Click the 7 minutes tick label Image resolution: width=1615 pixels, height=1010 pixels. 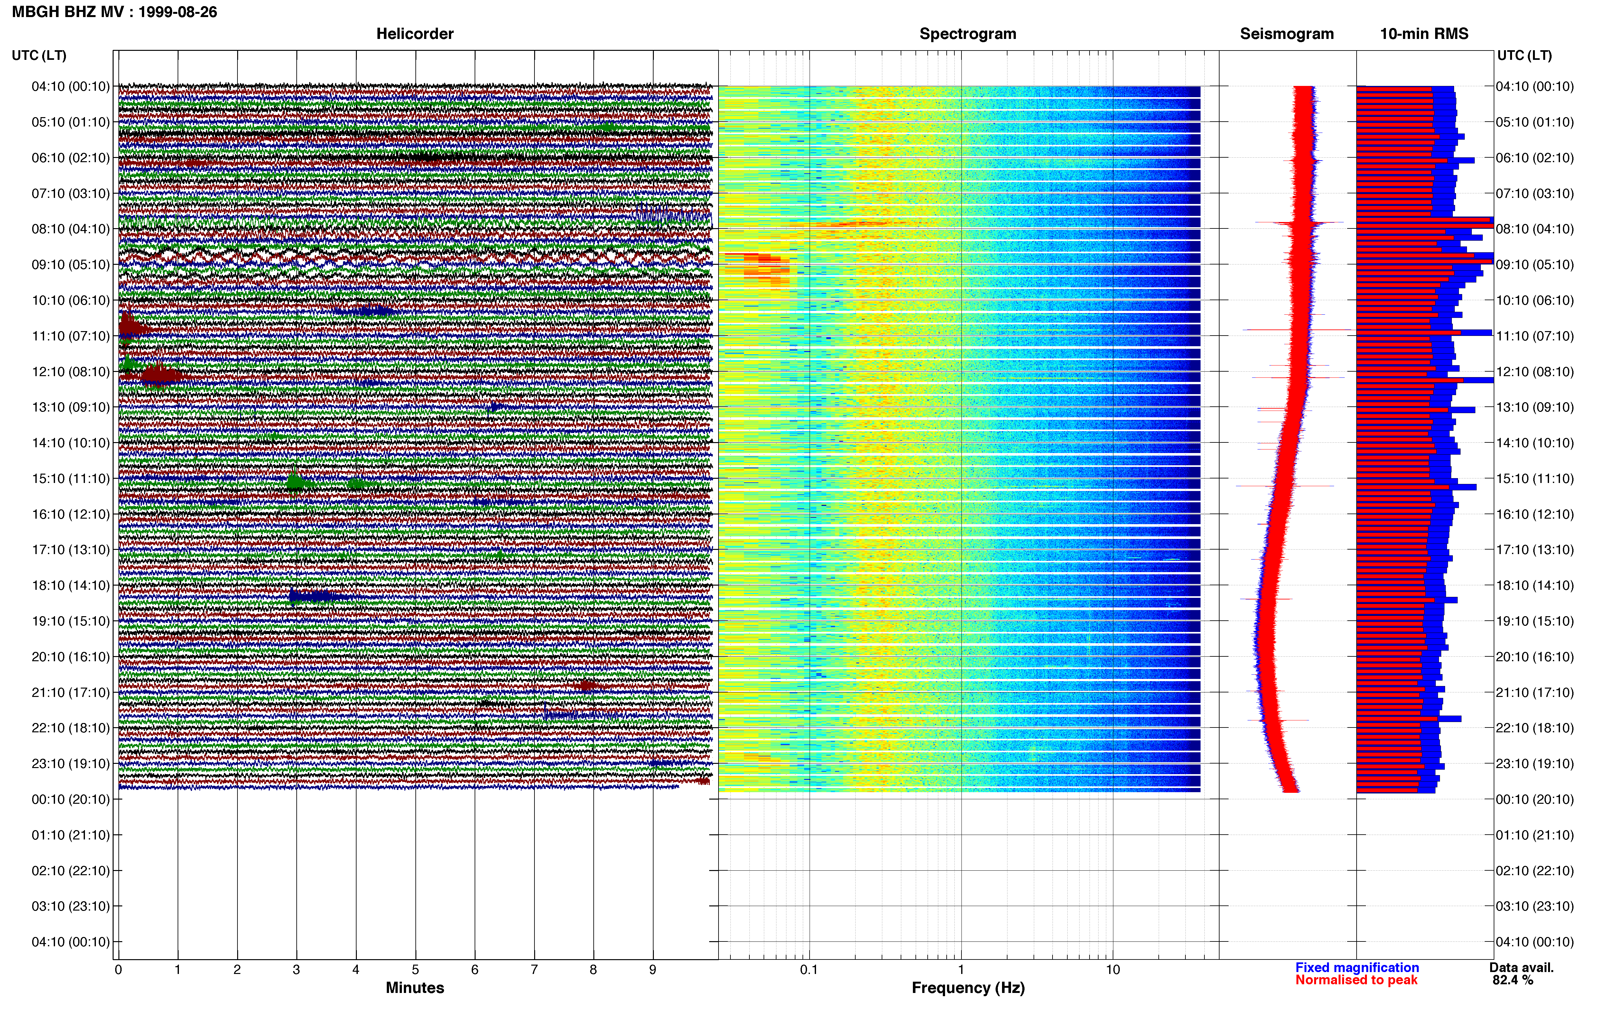(534, 969)
